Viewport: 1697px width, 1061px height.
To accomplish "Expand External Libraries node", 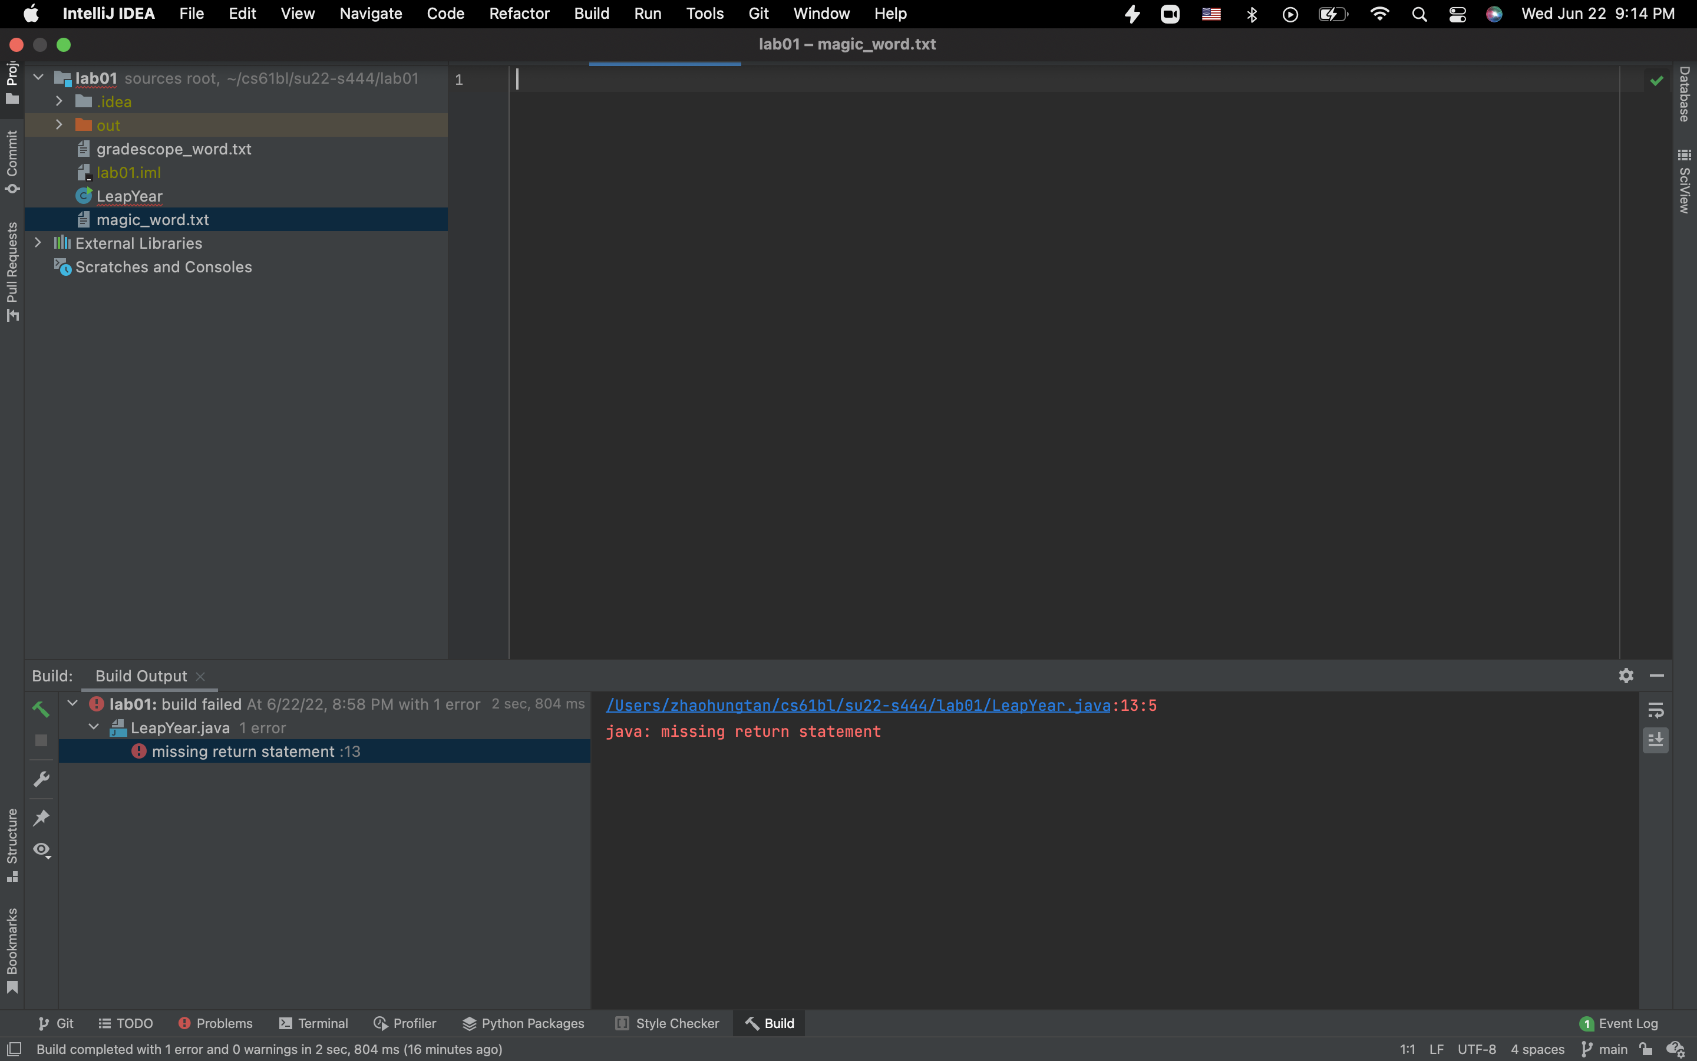I will (x=38, y=243).
